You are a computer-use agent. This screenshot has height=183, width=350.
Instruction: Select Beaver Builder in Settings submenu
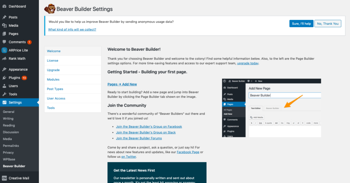click(14, 166)
